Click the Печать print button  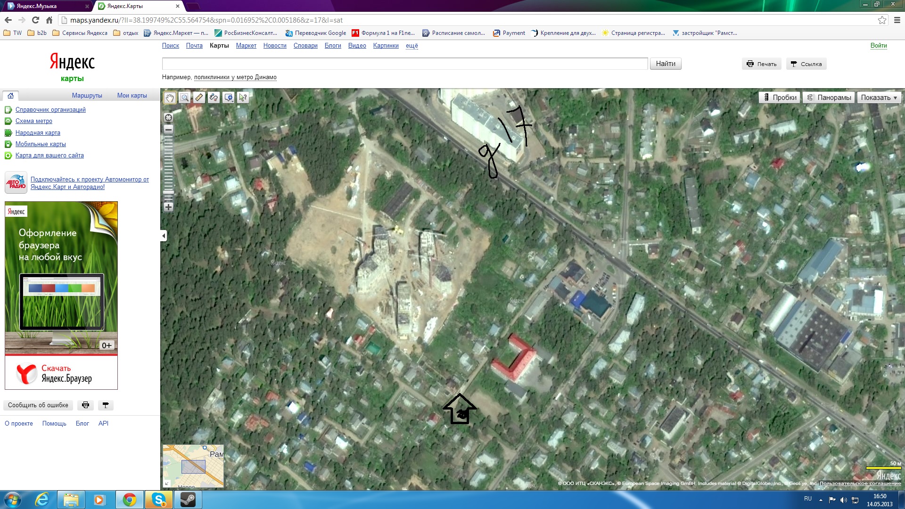click(x=762, y=64)
